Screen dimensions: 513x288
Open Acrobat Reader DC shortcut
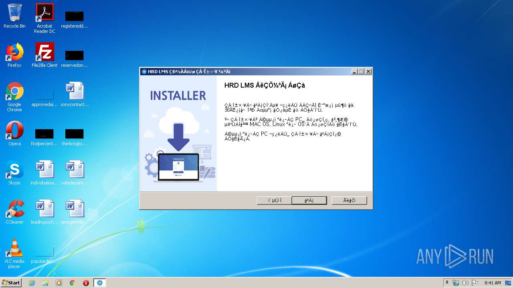tap(44, 18)
